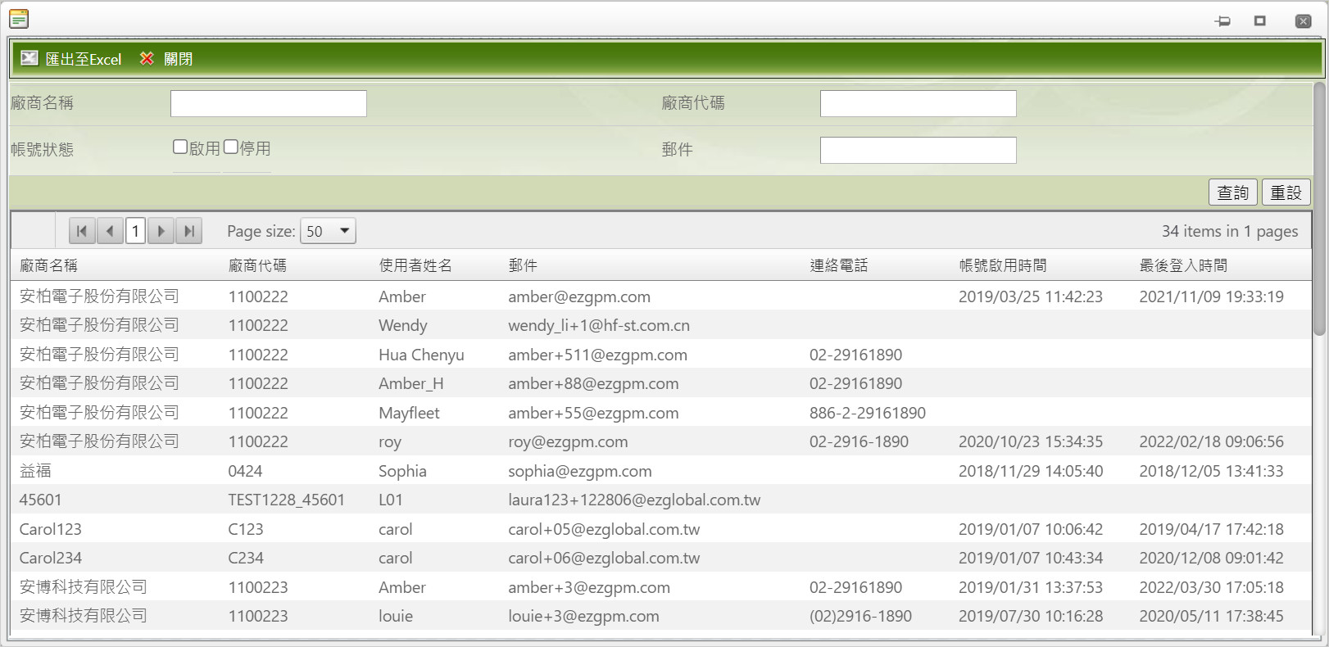Open the Page size dropdown

coord(328,231)
